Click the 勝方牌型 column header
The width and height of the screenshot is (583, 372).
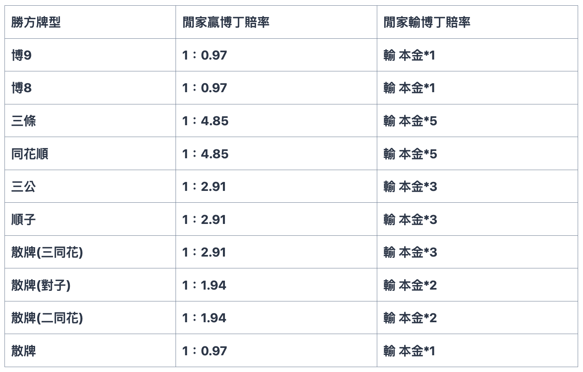pos(36,22)
